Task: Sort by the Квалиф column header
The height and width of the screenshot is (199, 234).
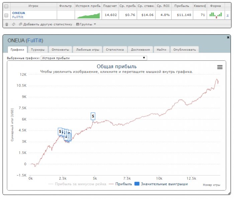Action: [x=200, y=6]
